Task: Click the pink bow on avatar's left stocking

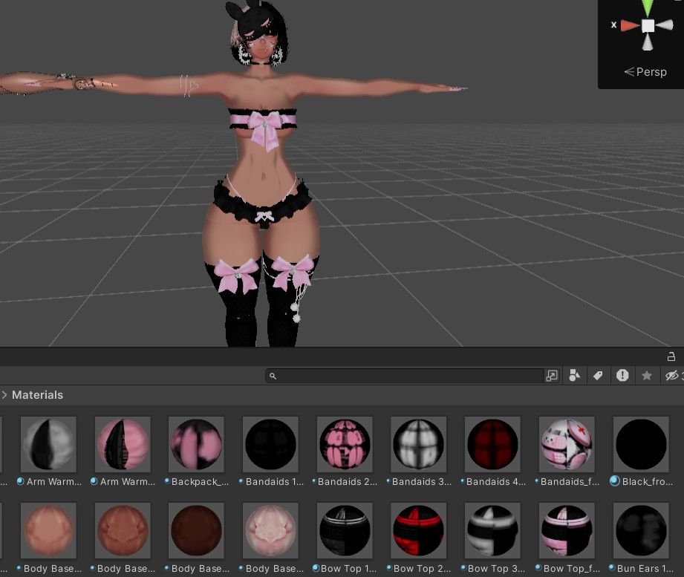Action: (291, 271)
